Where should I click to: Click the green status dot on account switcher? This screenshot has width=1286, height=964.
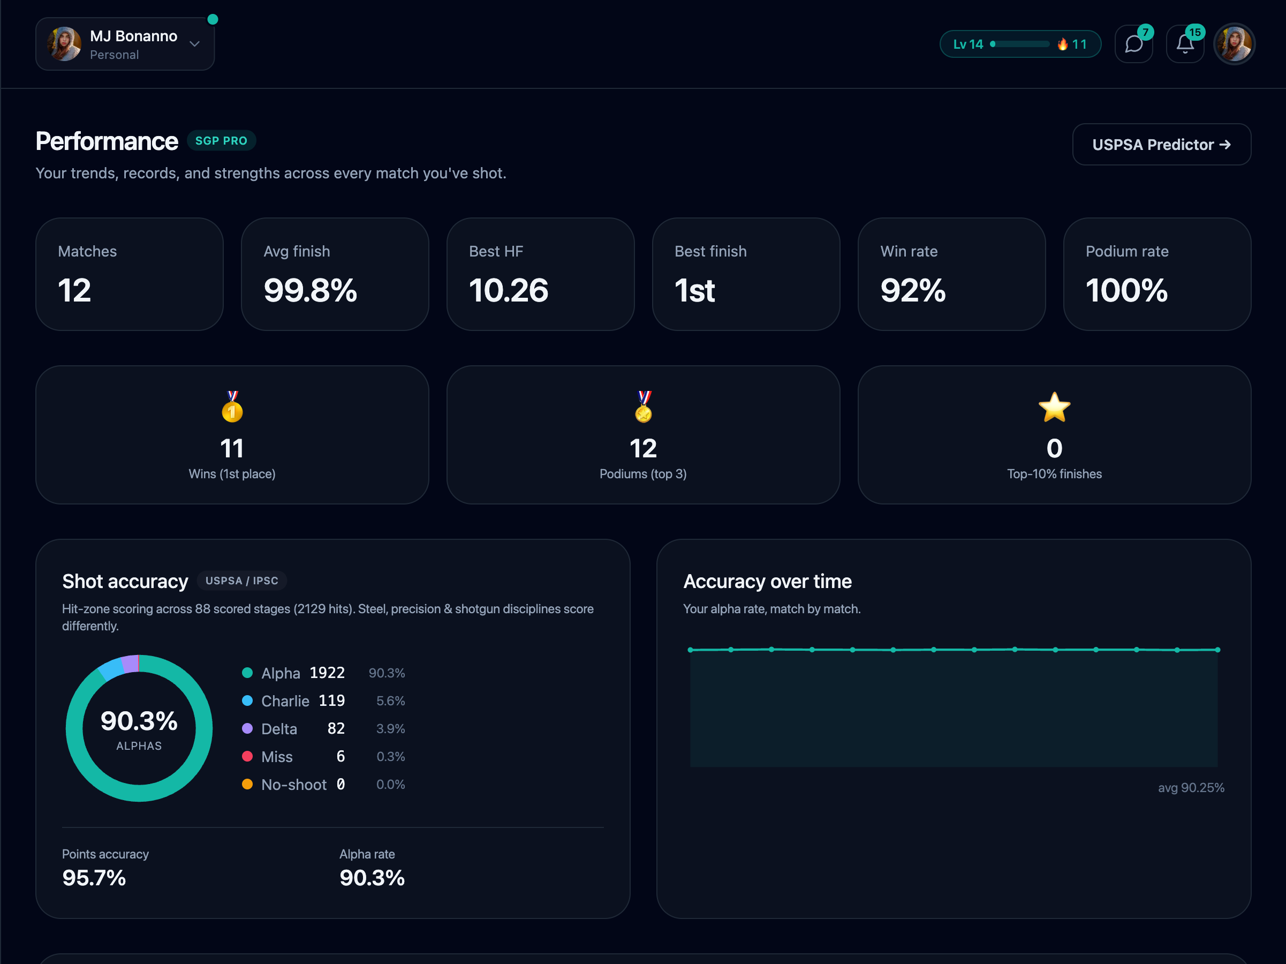213,19
